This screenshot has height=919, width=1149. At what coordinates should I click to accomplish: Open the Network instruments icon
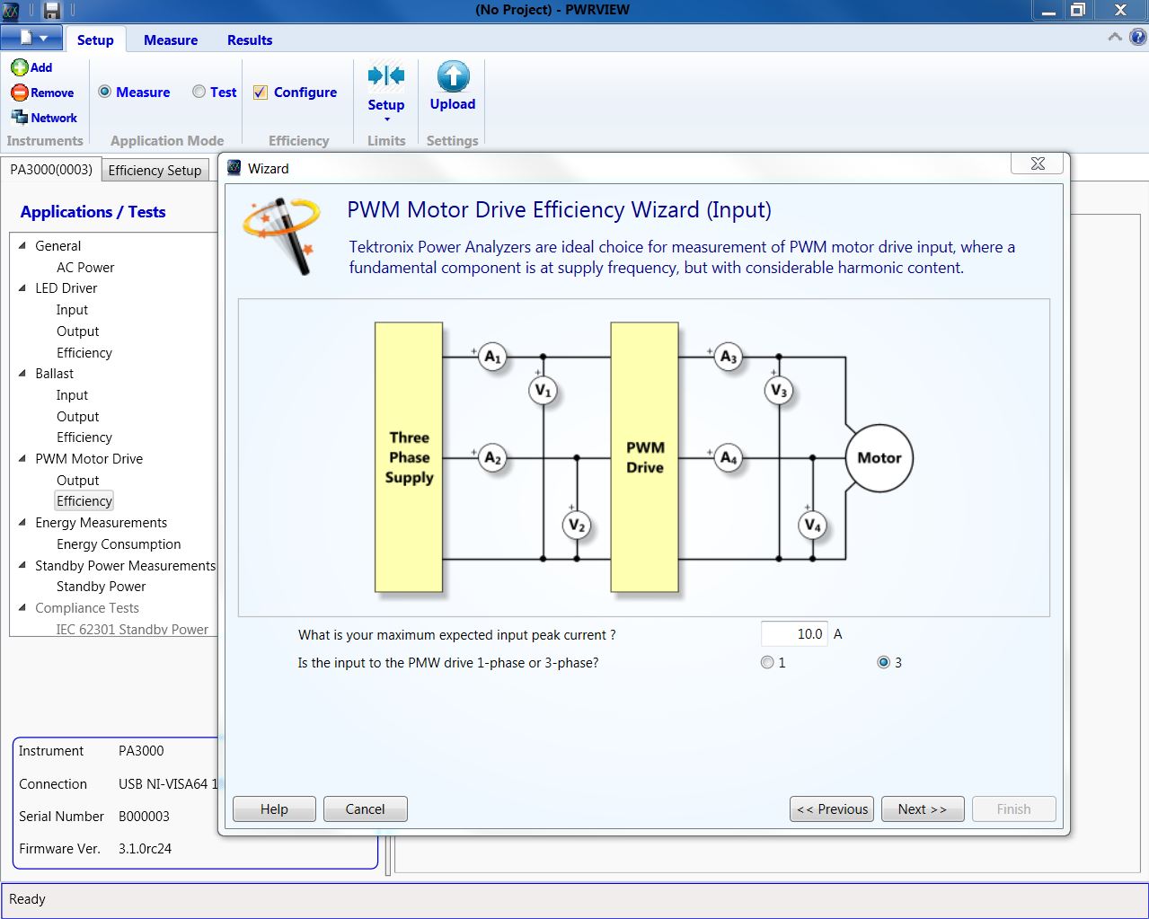coord(20,118)
